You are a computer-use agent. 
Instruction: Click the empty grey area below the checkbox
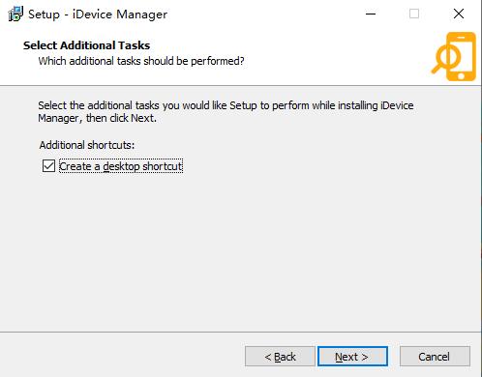point(240,251)
